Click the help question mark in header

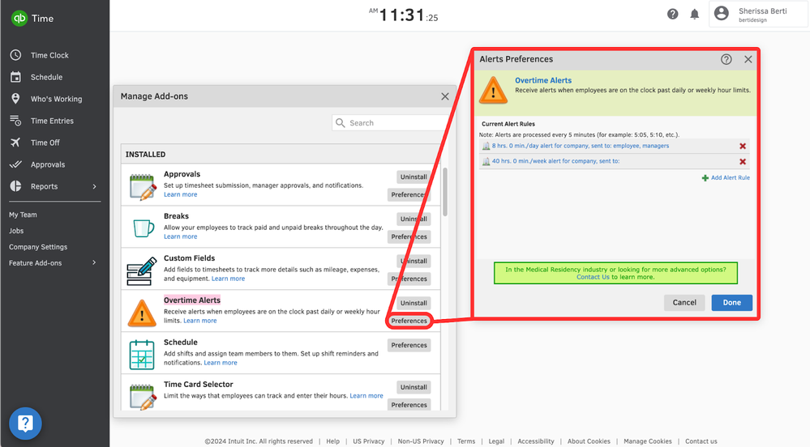672,14
